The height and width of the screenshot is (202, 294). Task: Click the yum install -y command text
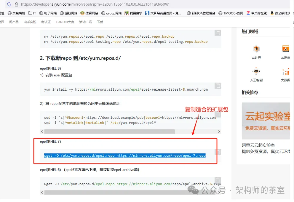point(126,89)
